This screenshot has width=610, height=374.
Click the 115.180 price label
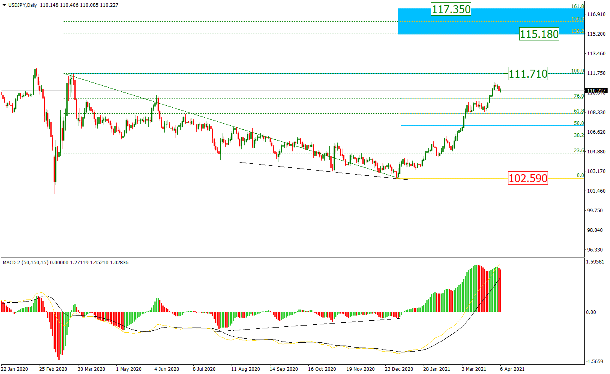[539, 34]
